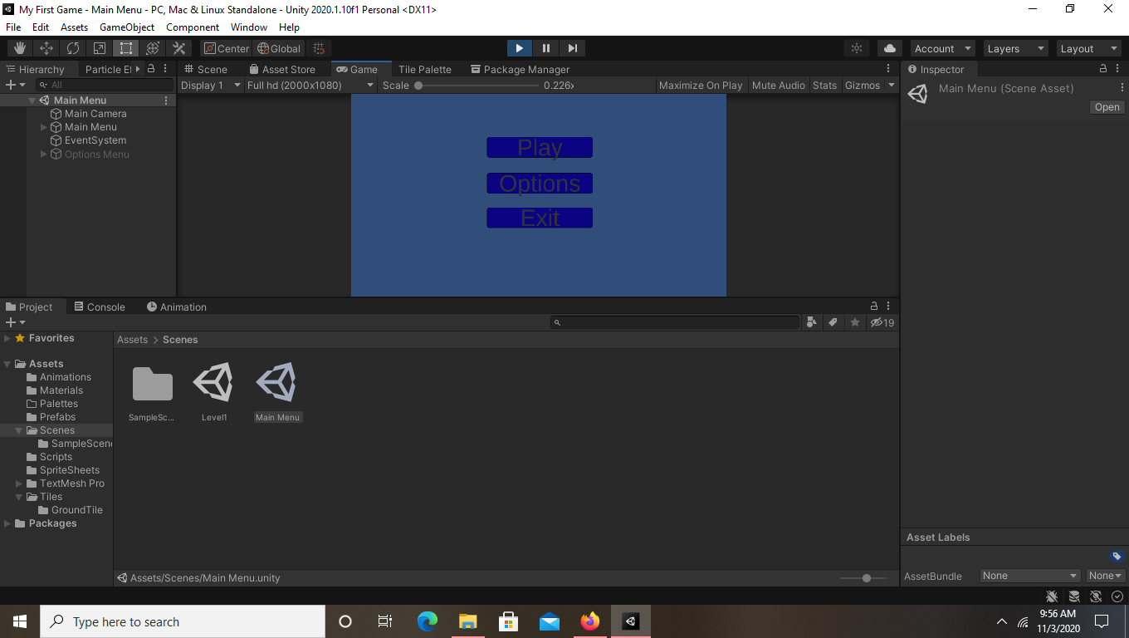The image size is (1129, 638).
Task: Expand the Options Menu object
Action: click(x=44, y=154)
